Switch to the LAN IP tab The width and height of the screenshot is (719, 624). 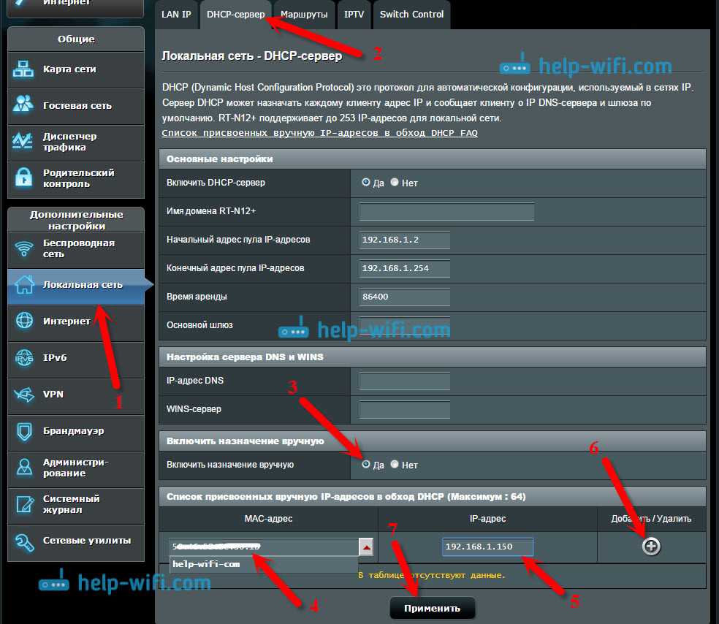pyautogui.click(x=176, y=15)
